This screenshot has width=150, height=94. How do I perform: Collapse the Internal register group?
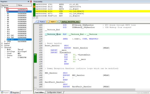coord(2,48)
